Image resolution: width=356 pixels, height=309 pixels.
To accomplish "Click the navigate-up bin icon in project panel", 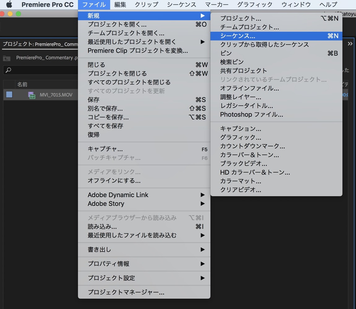I will pyautogui.click(x=7, y=58).
